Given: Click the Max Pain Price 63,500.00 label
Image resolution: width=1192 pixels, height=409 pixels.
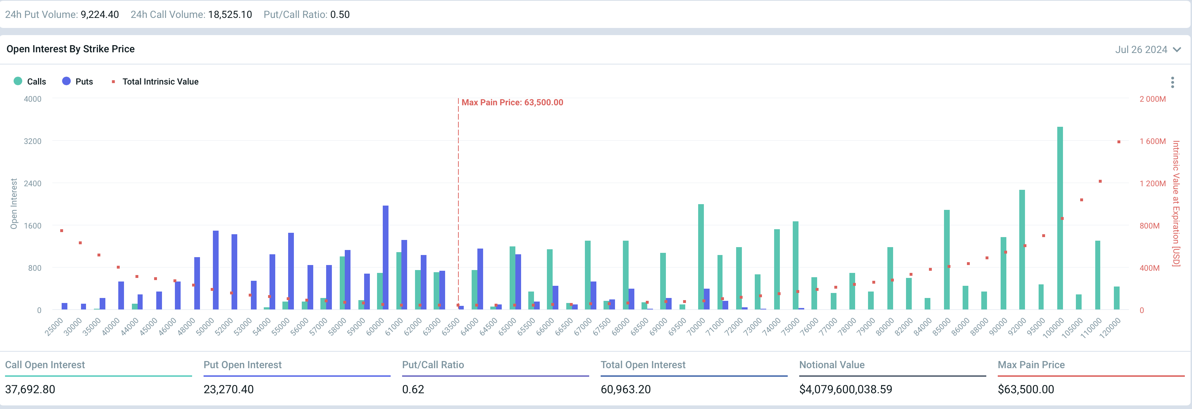Looking at the screenshot, I should pyautogui.click(x=512, y=102).
